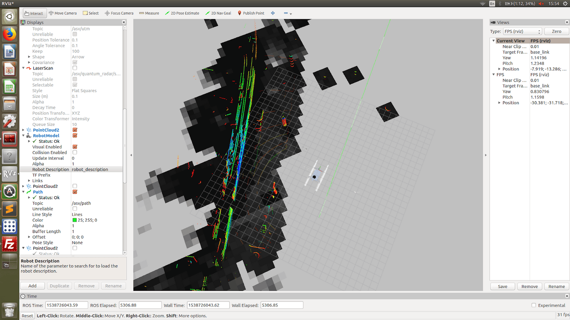
Task: Open Sublime Text from the dock
Action: 9,209
